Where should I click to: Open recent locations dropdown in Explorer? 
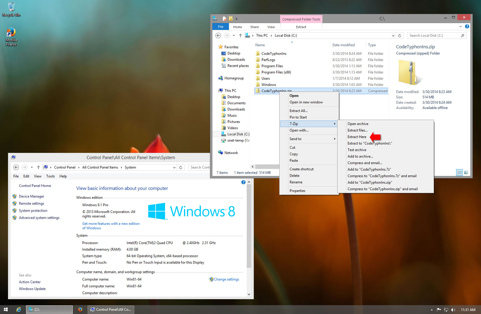234,36
